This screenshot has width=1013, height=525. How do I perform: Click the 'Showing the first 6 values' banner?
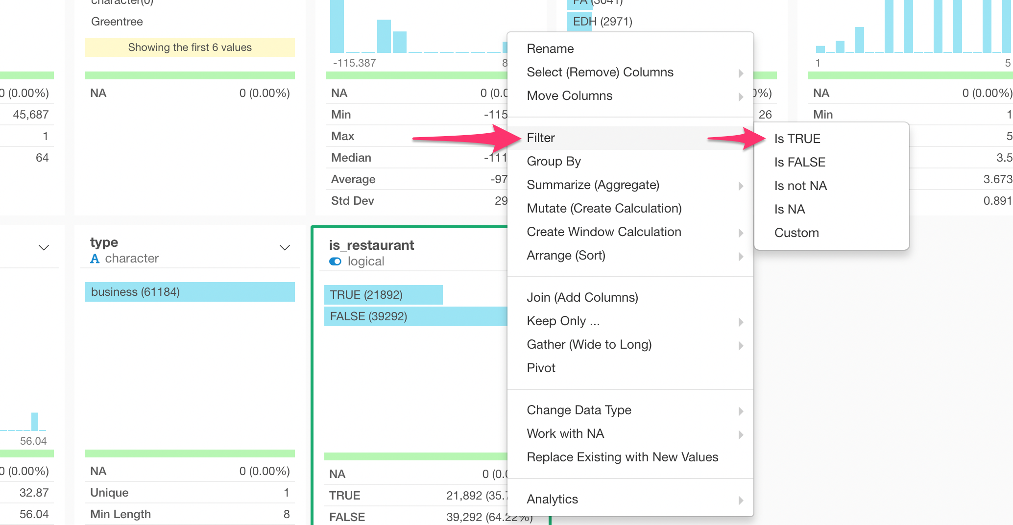point(190,47)
